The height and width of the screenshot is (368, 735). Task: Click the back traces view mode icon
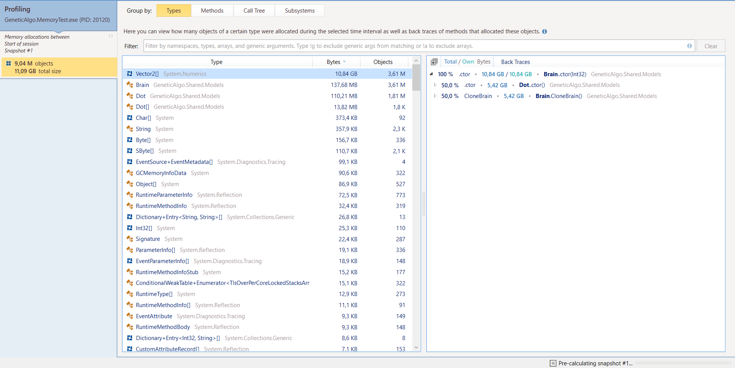pyautogui.click(x=434, y=62)
